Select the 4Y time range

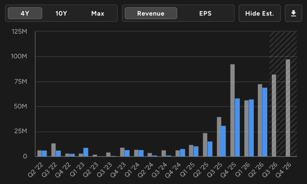[x=25, y=14]
